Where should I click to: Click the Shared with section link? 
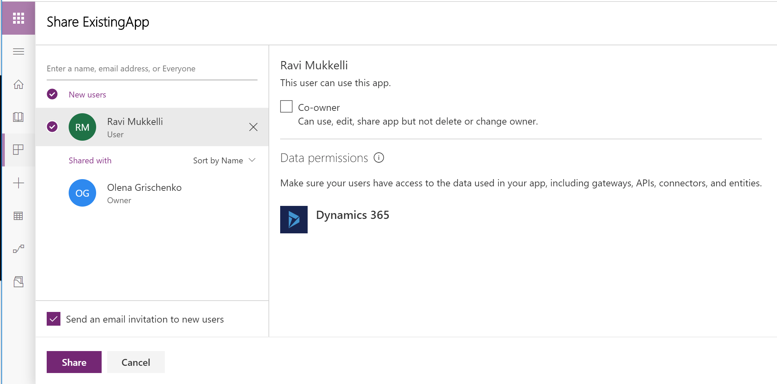tap(90, 160)
